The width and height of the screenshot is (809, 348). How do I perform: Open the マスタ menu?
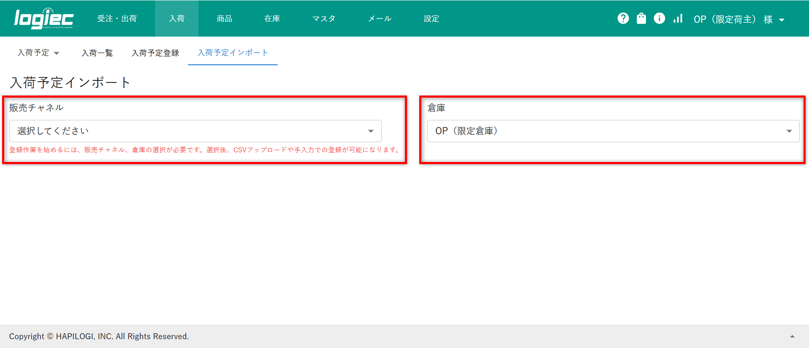(x=324, y=19)
